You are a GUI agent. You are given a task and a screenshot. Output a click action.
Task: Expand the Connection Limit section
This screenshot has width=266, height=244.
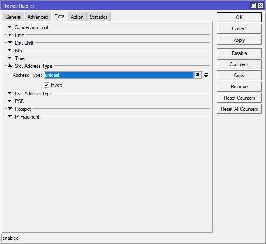coord(10,27)
